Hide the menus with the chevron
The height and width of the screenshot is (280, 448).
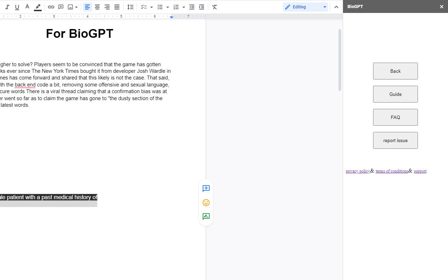point(336,7)
